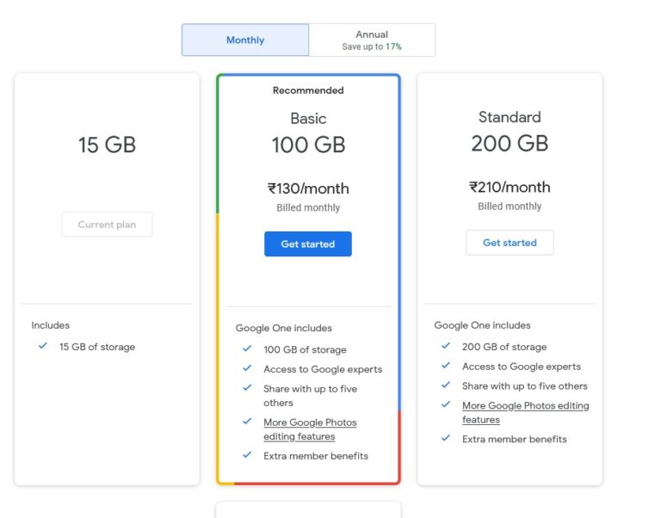Click Save up to 17% text
Viewport: 661px width, 518px height.
click(372, 46)
